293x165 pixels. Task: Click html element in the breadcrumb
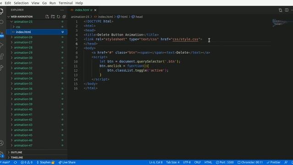122,17
